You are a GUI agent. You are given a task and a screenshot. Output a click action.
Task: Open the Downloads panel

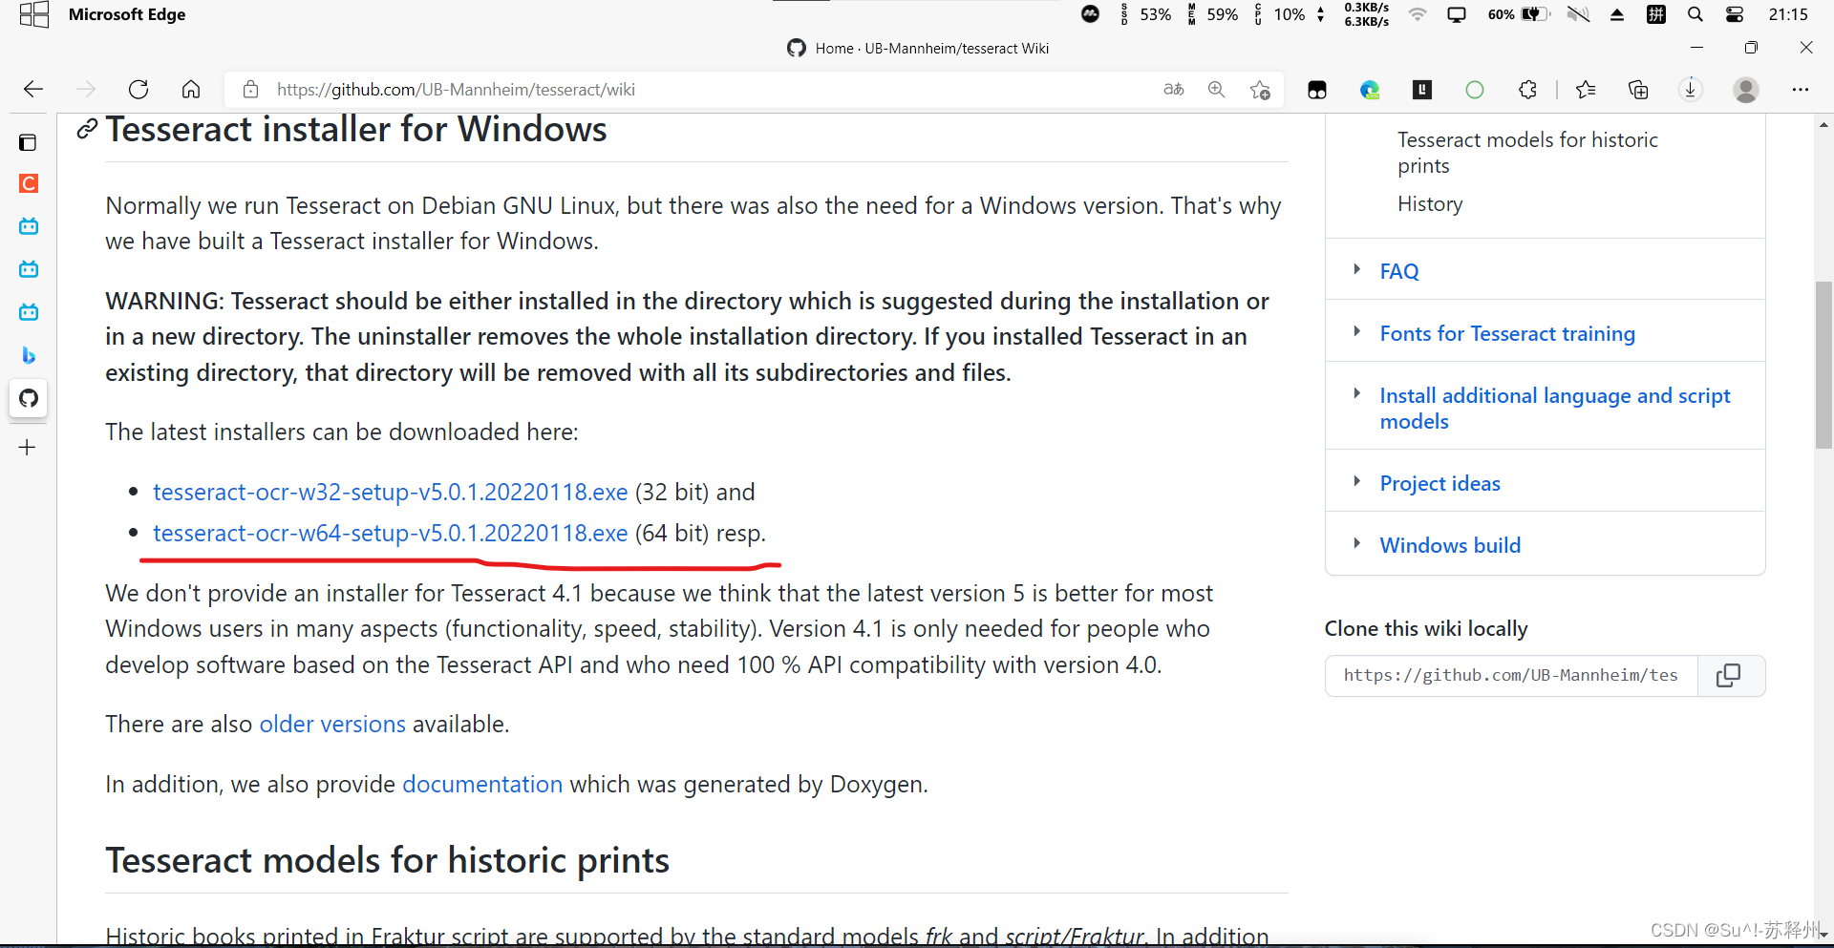(x=1691, y=90)
